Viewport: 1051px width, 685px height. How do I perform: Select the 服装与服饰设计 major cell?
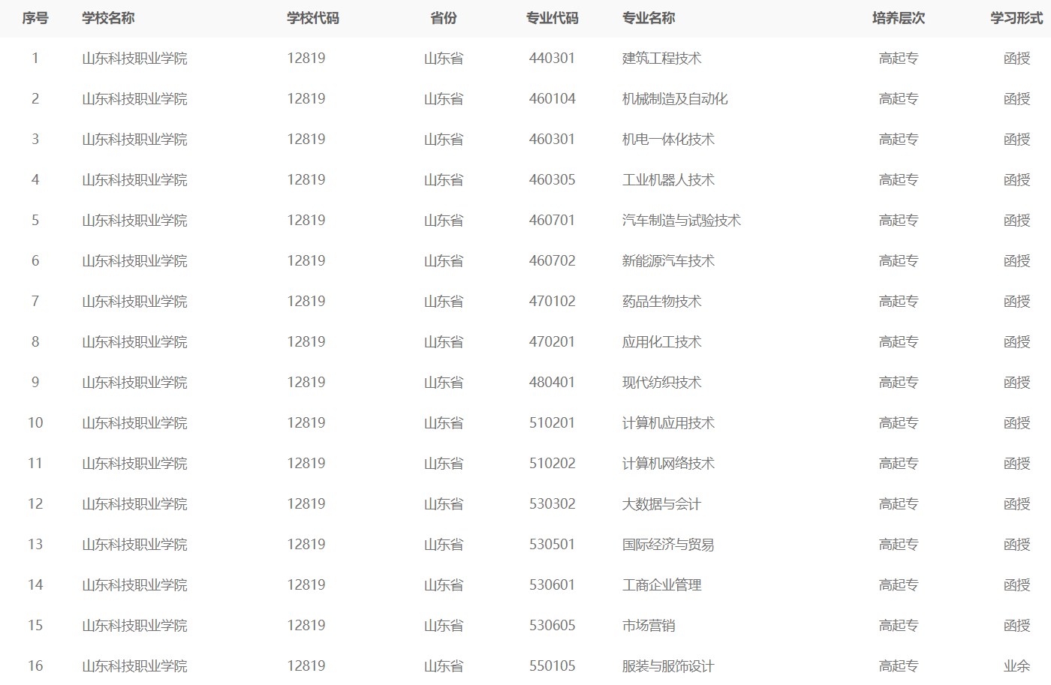click(668, 666)
